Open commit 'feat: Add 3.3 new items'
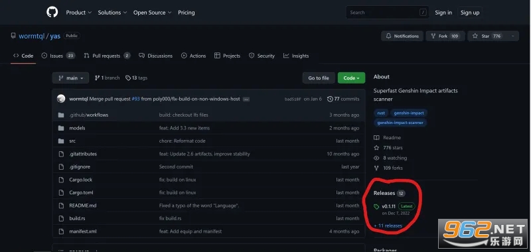This screenshot has width=531, height=252. [x=185, y=128]
